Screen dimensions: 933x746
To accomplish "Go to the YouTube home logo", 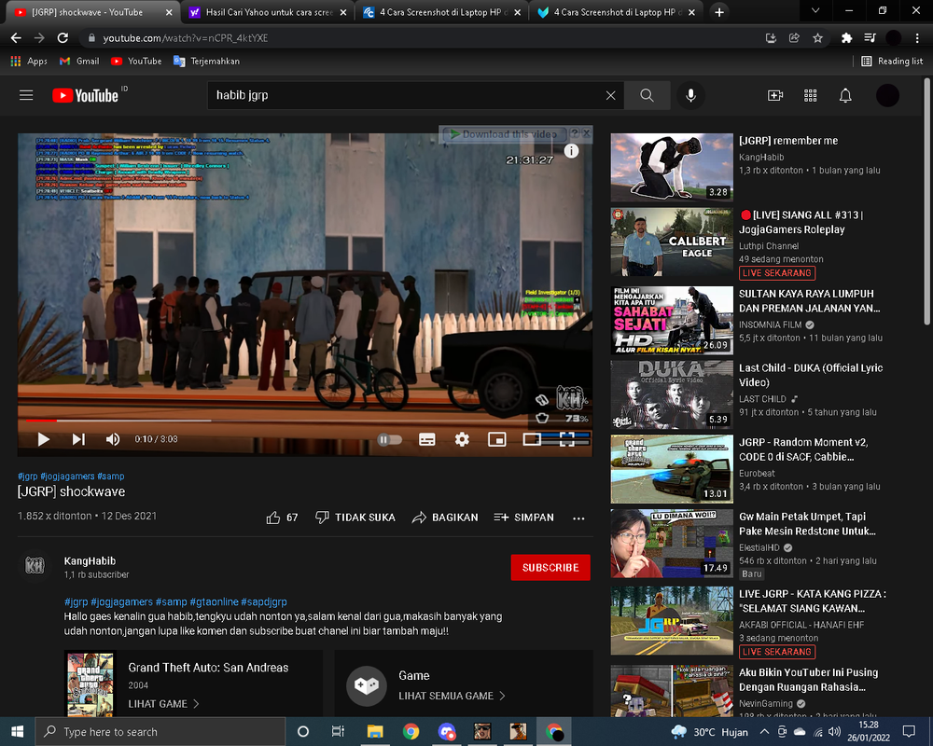I will coord(85,95).
